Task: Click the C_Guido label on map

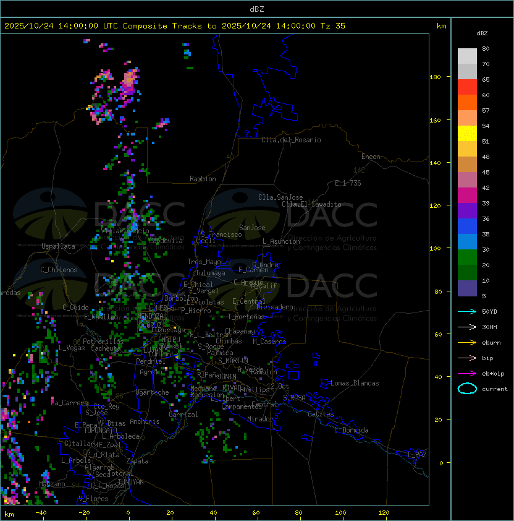Action: [x=75, y=308]
